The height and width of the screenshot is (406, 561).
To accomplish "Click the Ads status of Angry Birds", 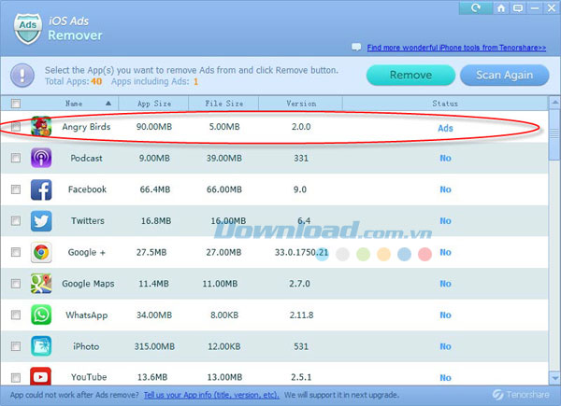I will pyautogui.click(x=445, y=128).
